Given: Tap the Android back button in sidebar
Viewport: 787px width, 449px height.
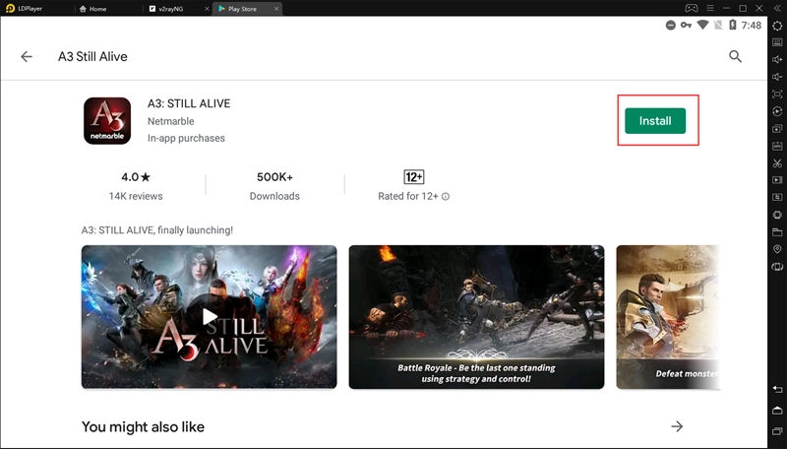Looking at the screenshot, I should tap(777, 390).
